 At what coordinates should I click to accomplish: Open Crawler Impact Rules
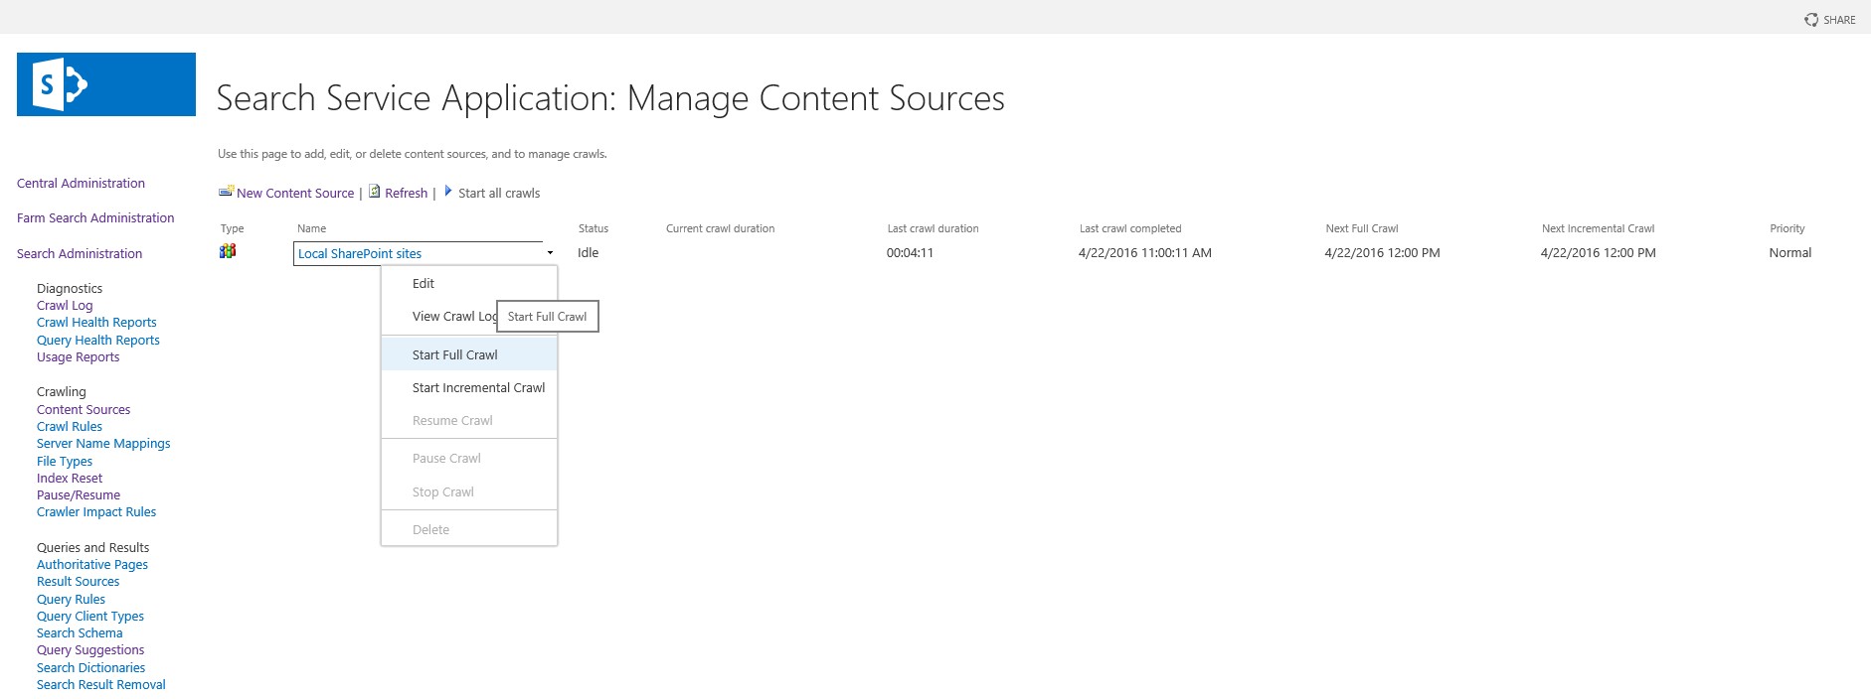(x=96, y=512)
